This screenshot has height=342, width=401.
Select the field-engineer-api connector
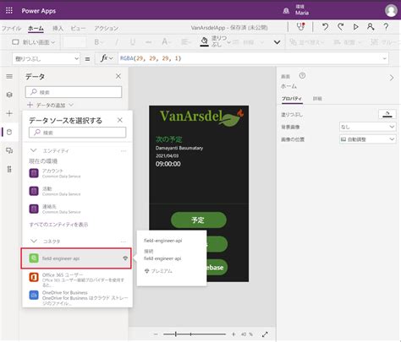pyautogui.click(x=76, y=258)
